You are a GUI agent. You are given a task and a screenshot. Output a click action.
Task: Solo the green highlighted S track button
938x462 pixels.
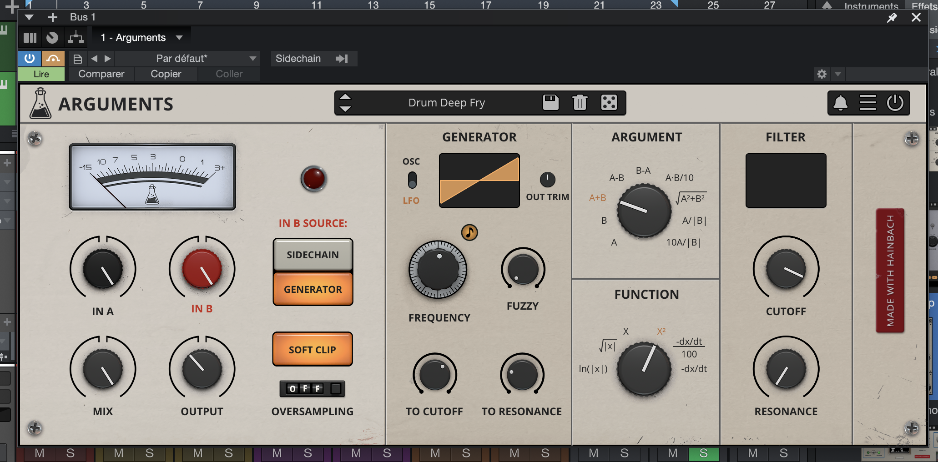[x=704, y=453]
